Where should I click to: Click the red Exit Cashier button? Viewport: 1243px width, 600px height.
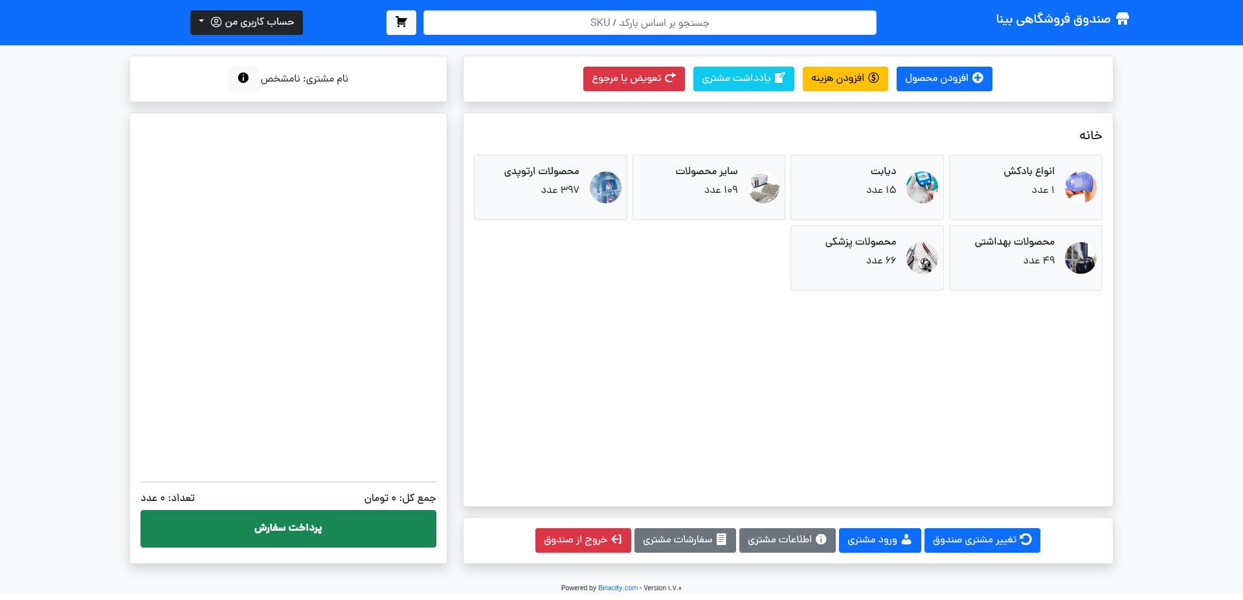tap(583, 540)
